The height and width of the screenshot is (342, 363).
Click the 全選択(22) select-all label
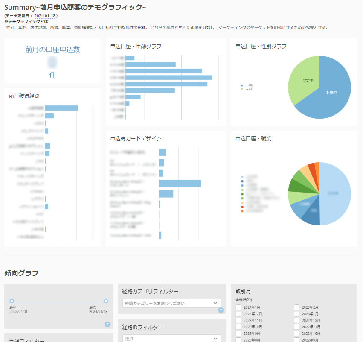(244, 300)
